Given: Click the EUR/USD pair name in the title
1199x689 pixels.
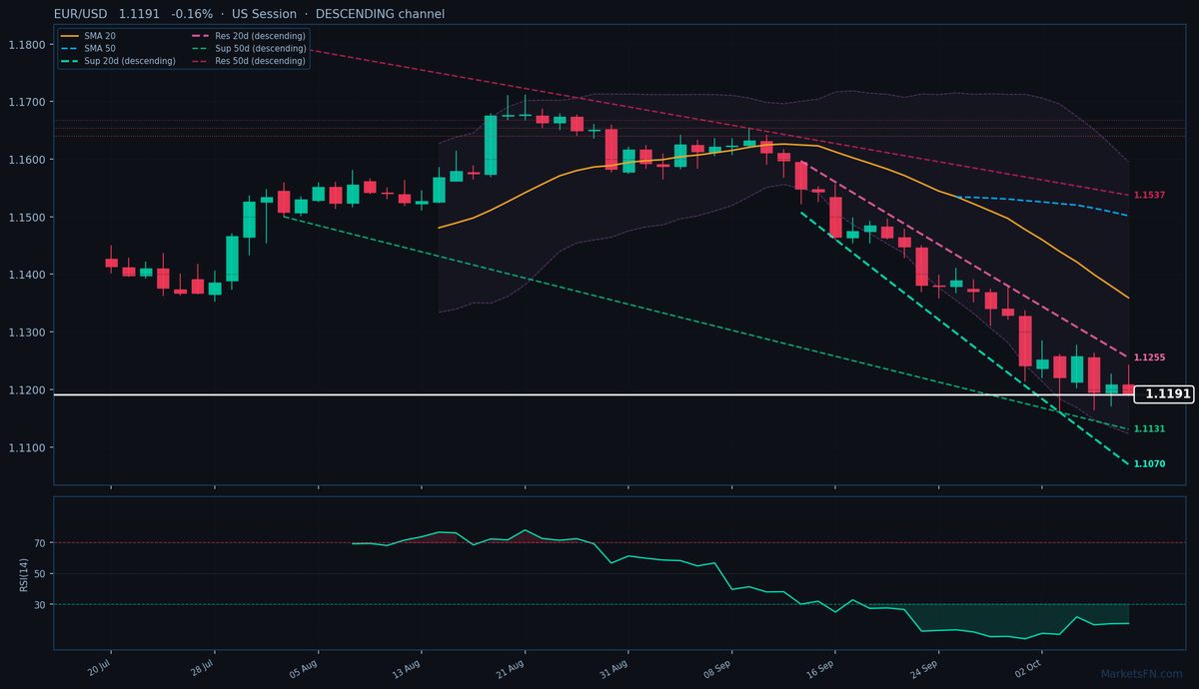Looking at the screenshot, I should [x=80, y=14].
